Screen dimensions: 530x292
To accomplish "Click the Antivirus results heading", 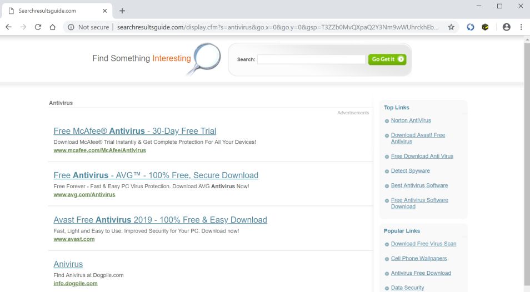I will coord(61,103).
